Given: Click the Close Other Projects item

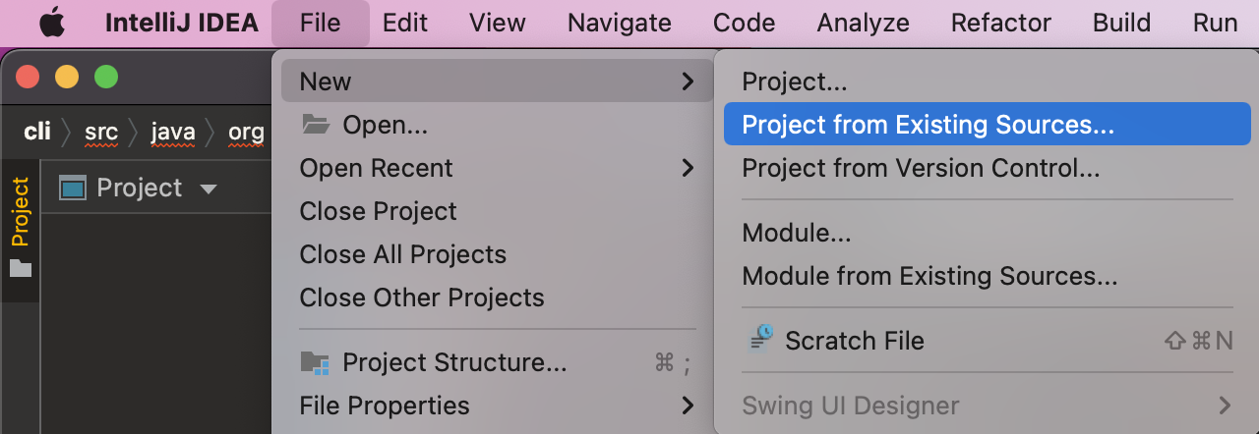Looking at the screenshot, I should pos(422,298).
